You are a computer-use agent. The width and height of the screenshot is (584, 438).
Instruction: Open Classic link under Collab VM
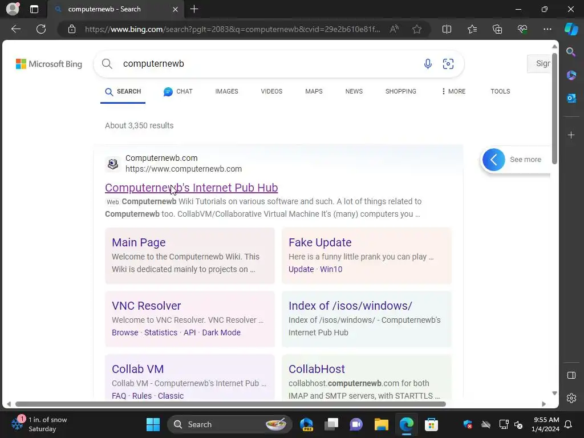click(x=171, y=396)
